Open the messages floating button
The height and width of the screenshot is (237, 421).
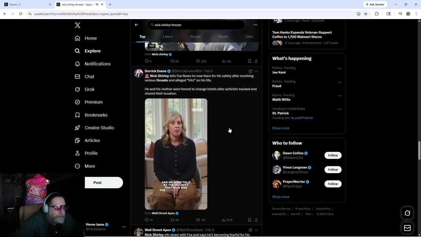tap(408, 228)
